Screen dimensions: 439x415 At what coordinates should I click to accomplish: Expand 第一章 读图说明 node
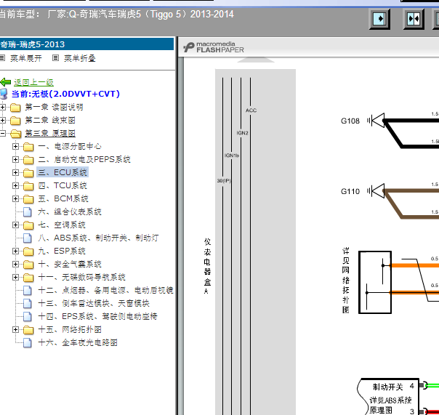pyautogui.click(x=2, y=107)
